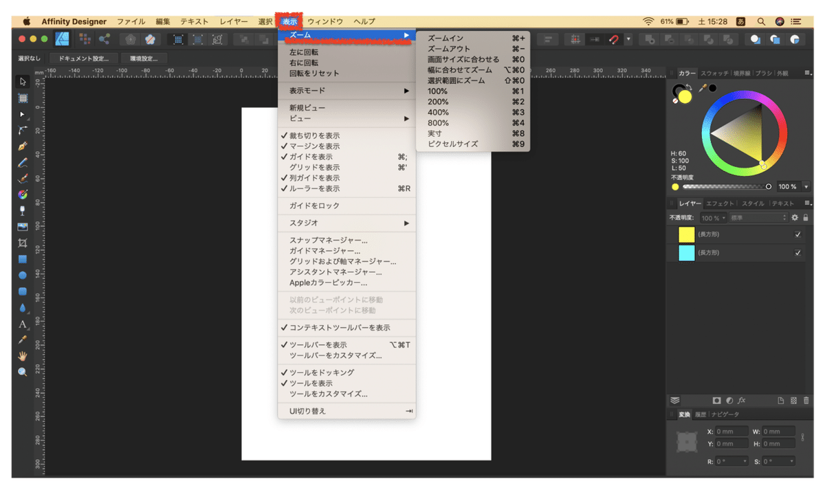The width and height of the screenshot is (825, 494).
Task: Select the Move tool arrow
Action: click(23, 82)
